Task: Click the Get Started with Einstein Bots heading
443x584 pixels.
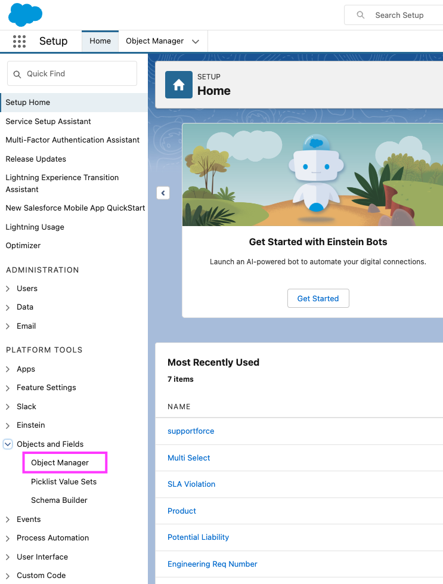Action: pos(318,242)
